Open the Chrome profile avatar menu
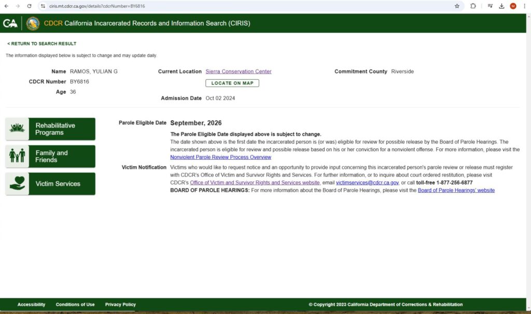Screen dimensions: 531x314 513,6
